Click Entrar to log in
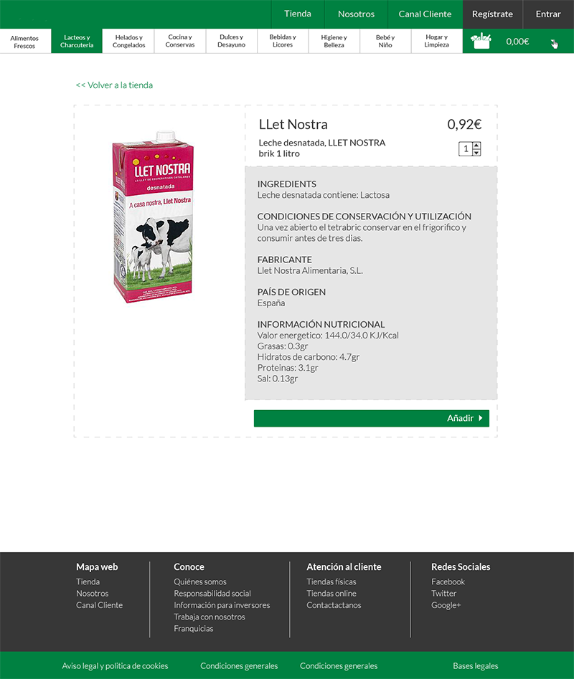 pyautogui.click(x=548, y=14)
